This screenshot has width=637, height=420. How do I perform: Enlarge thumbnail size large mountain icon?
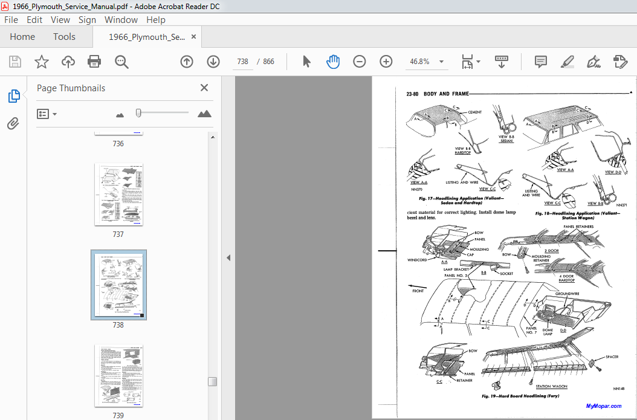[x=204, y=114]
